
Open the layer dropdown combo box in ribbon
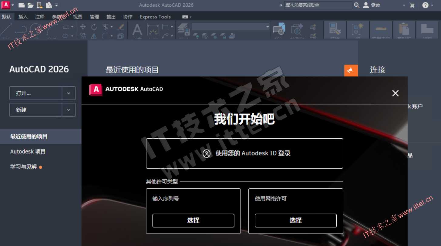coord(231,27)
